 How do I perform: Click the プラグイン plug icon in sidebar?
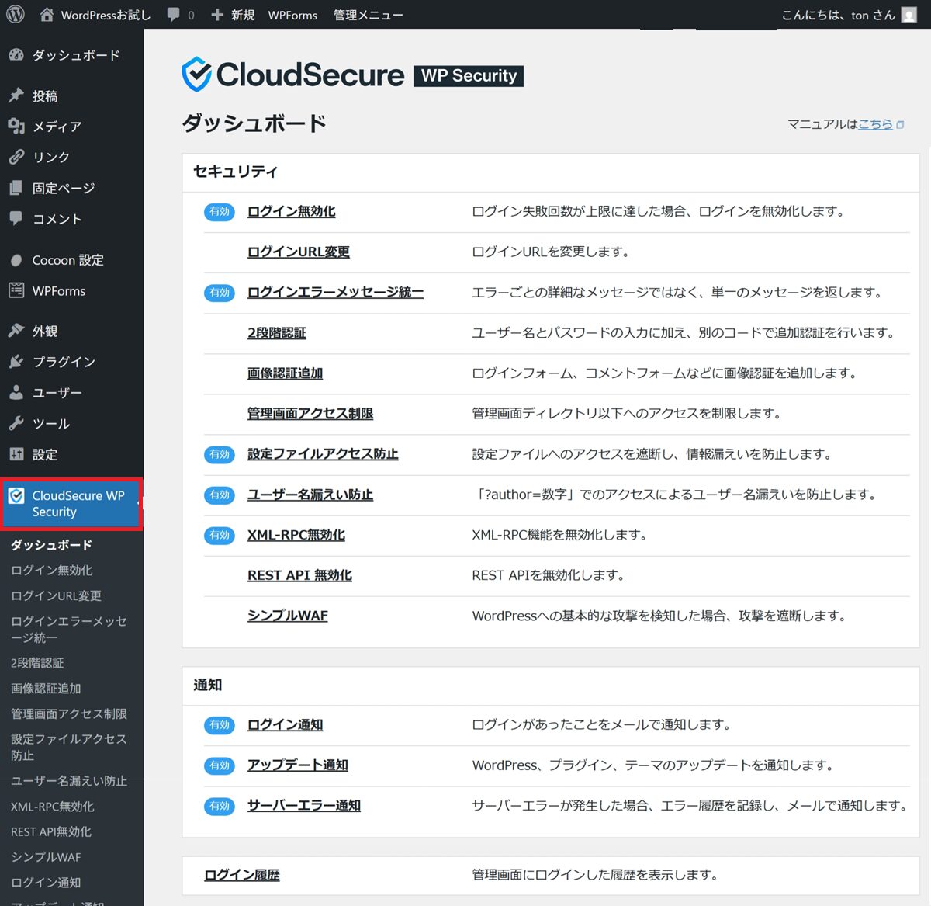[x=16, y=362]
